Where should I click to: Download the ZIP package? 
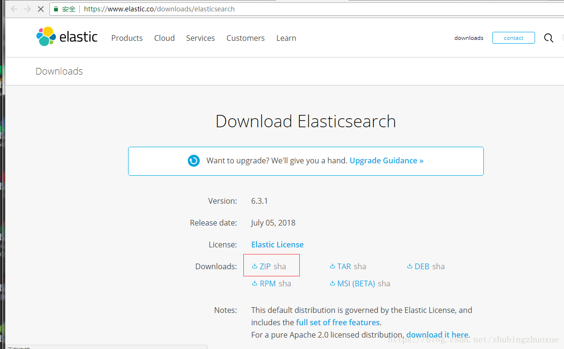pyautogui.click(x=265, y=266)
